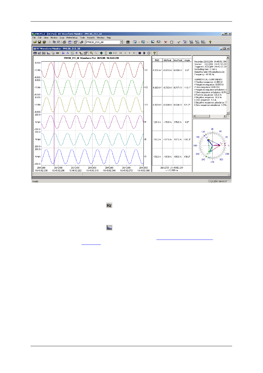The width and height of the screenshot is (263, 373).
Task: Click the spectrum chart icon below the screenshot
Action: pos(109,228)
